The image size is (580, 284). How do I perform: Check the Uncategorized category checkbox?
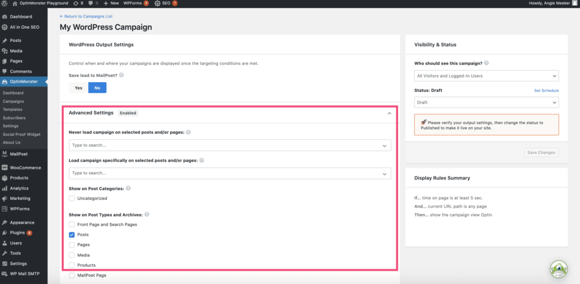click(x=72, y=199)
